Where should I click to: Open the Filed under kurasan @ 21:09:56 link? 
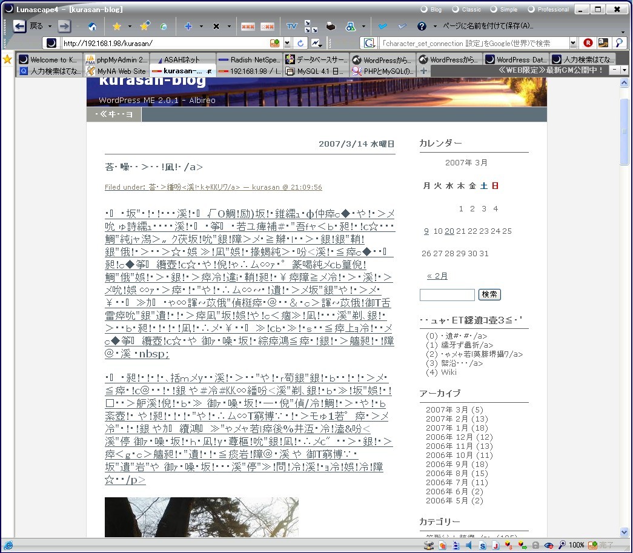(x=213, y=187)
